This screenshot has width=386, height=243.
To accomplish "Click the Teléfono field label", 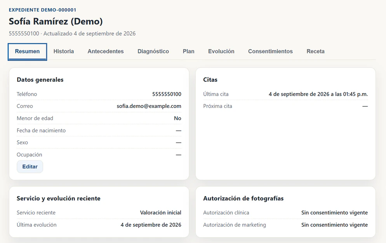I will 27,94.
